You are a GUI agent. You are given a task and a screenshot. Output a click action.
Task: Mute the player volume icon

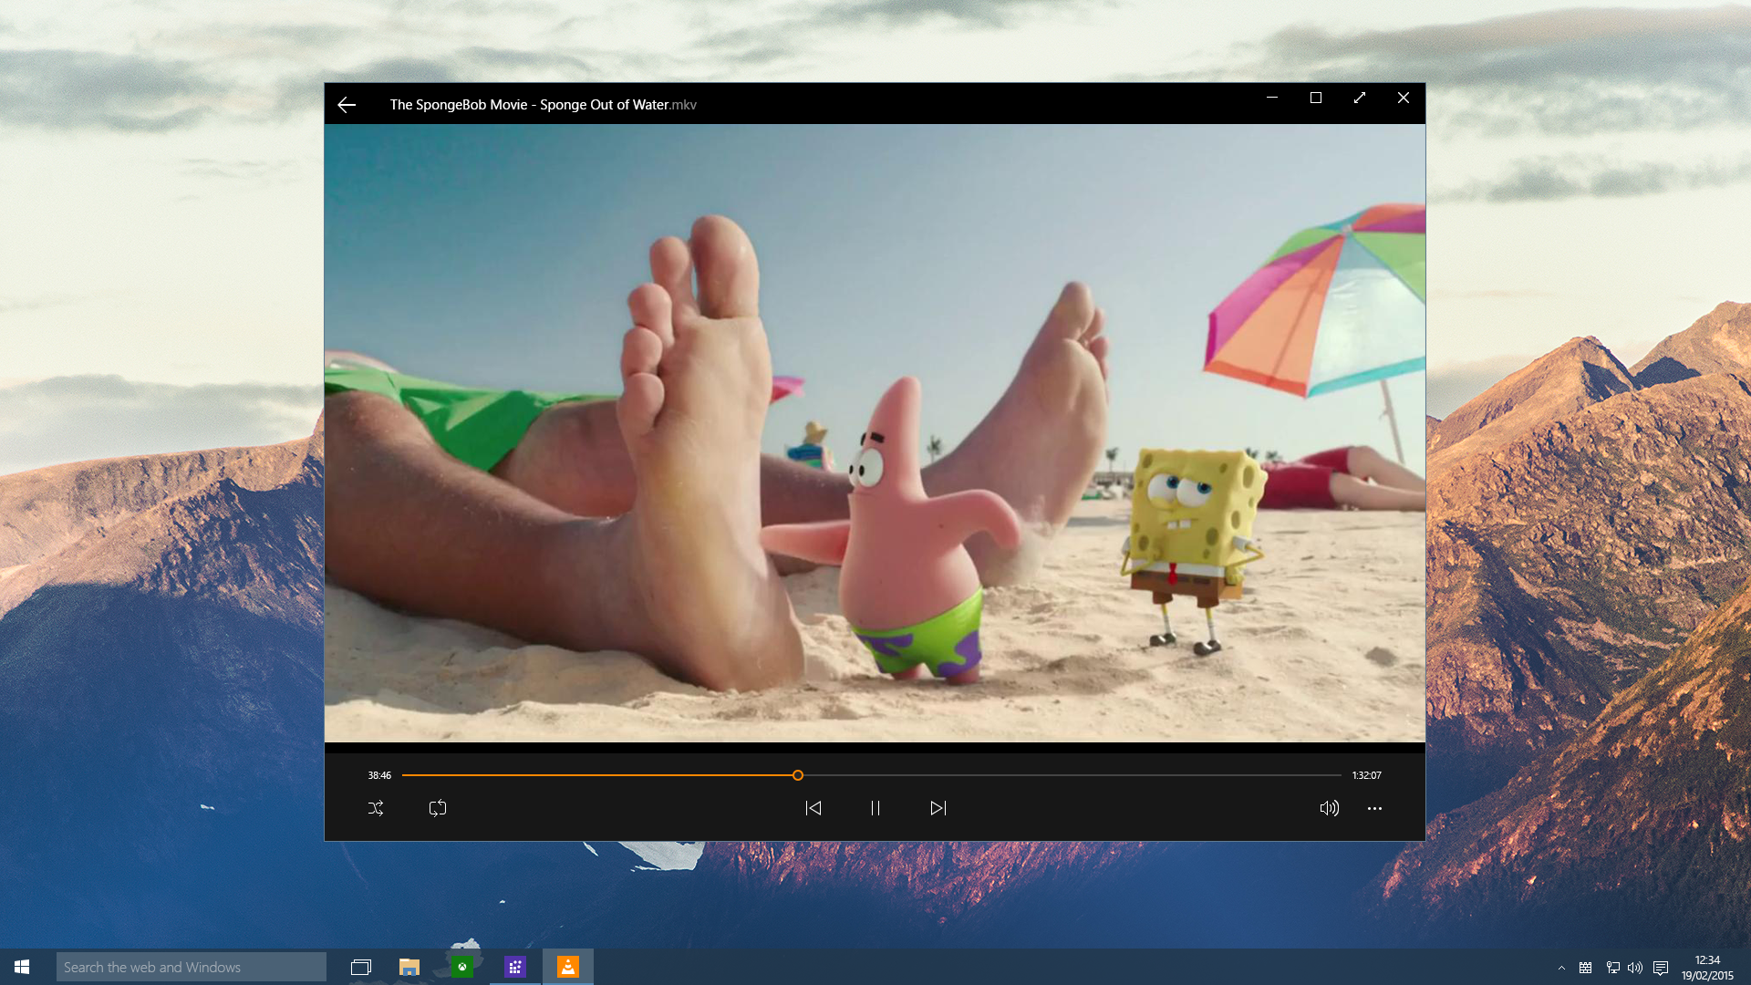coord(1330,808)
